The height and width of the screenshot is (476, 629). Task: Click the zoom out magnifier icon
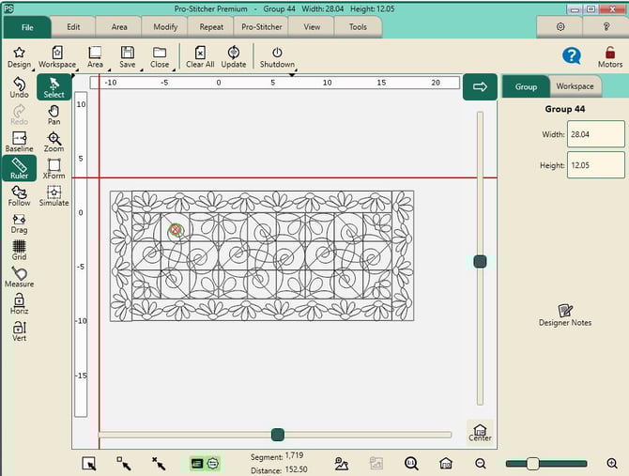pyautogui.click(x=480, y=464)
